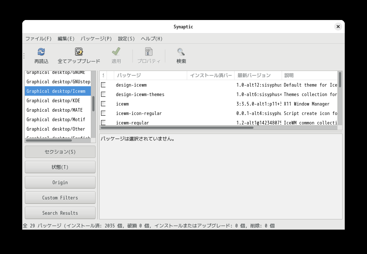Click the Reload (再読込) toolbar icon

[x=41, y=52]
